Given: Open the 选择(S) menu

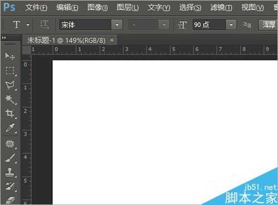Looking at the screenshot, I should point(190,8).
